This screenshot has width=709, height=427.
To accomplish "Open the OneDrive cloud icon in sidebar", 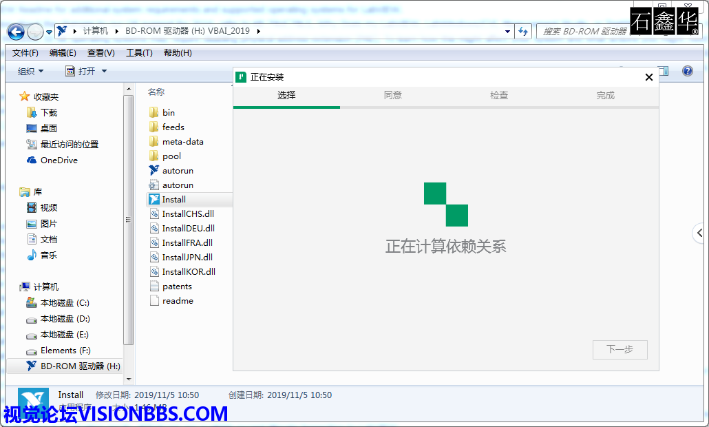I will [x=32, y=160].
